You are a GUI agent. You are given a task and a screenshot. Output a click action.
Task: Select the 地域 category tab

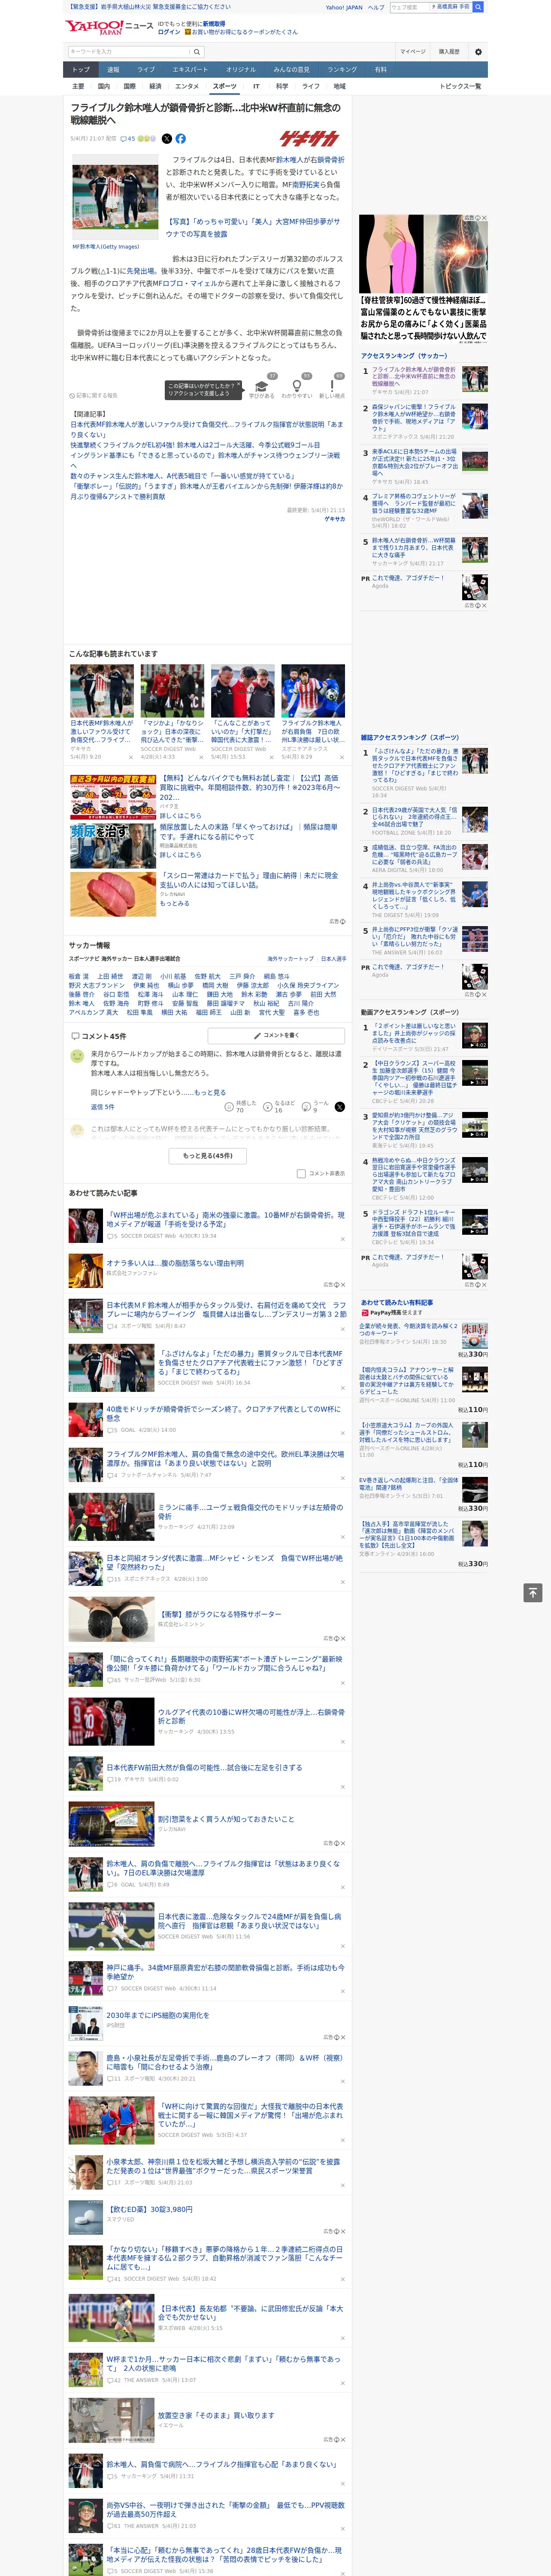[x=339, y=86]
